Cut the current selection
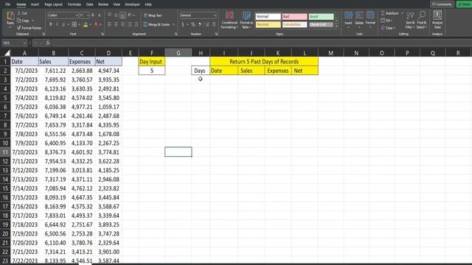Image resolution: width=472 pixels, height=265 pixels. 22,13
